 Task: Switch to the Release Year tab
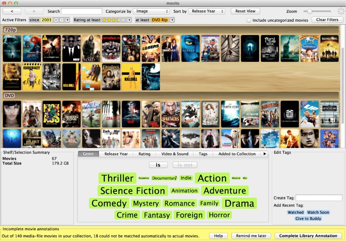click(x=116, y=154)
